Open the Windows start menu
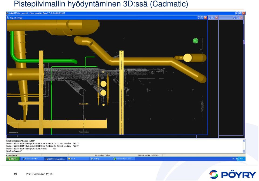This screenshot has width=259, height=181. [x=13, y=159]
